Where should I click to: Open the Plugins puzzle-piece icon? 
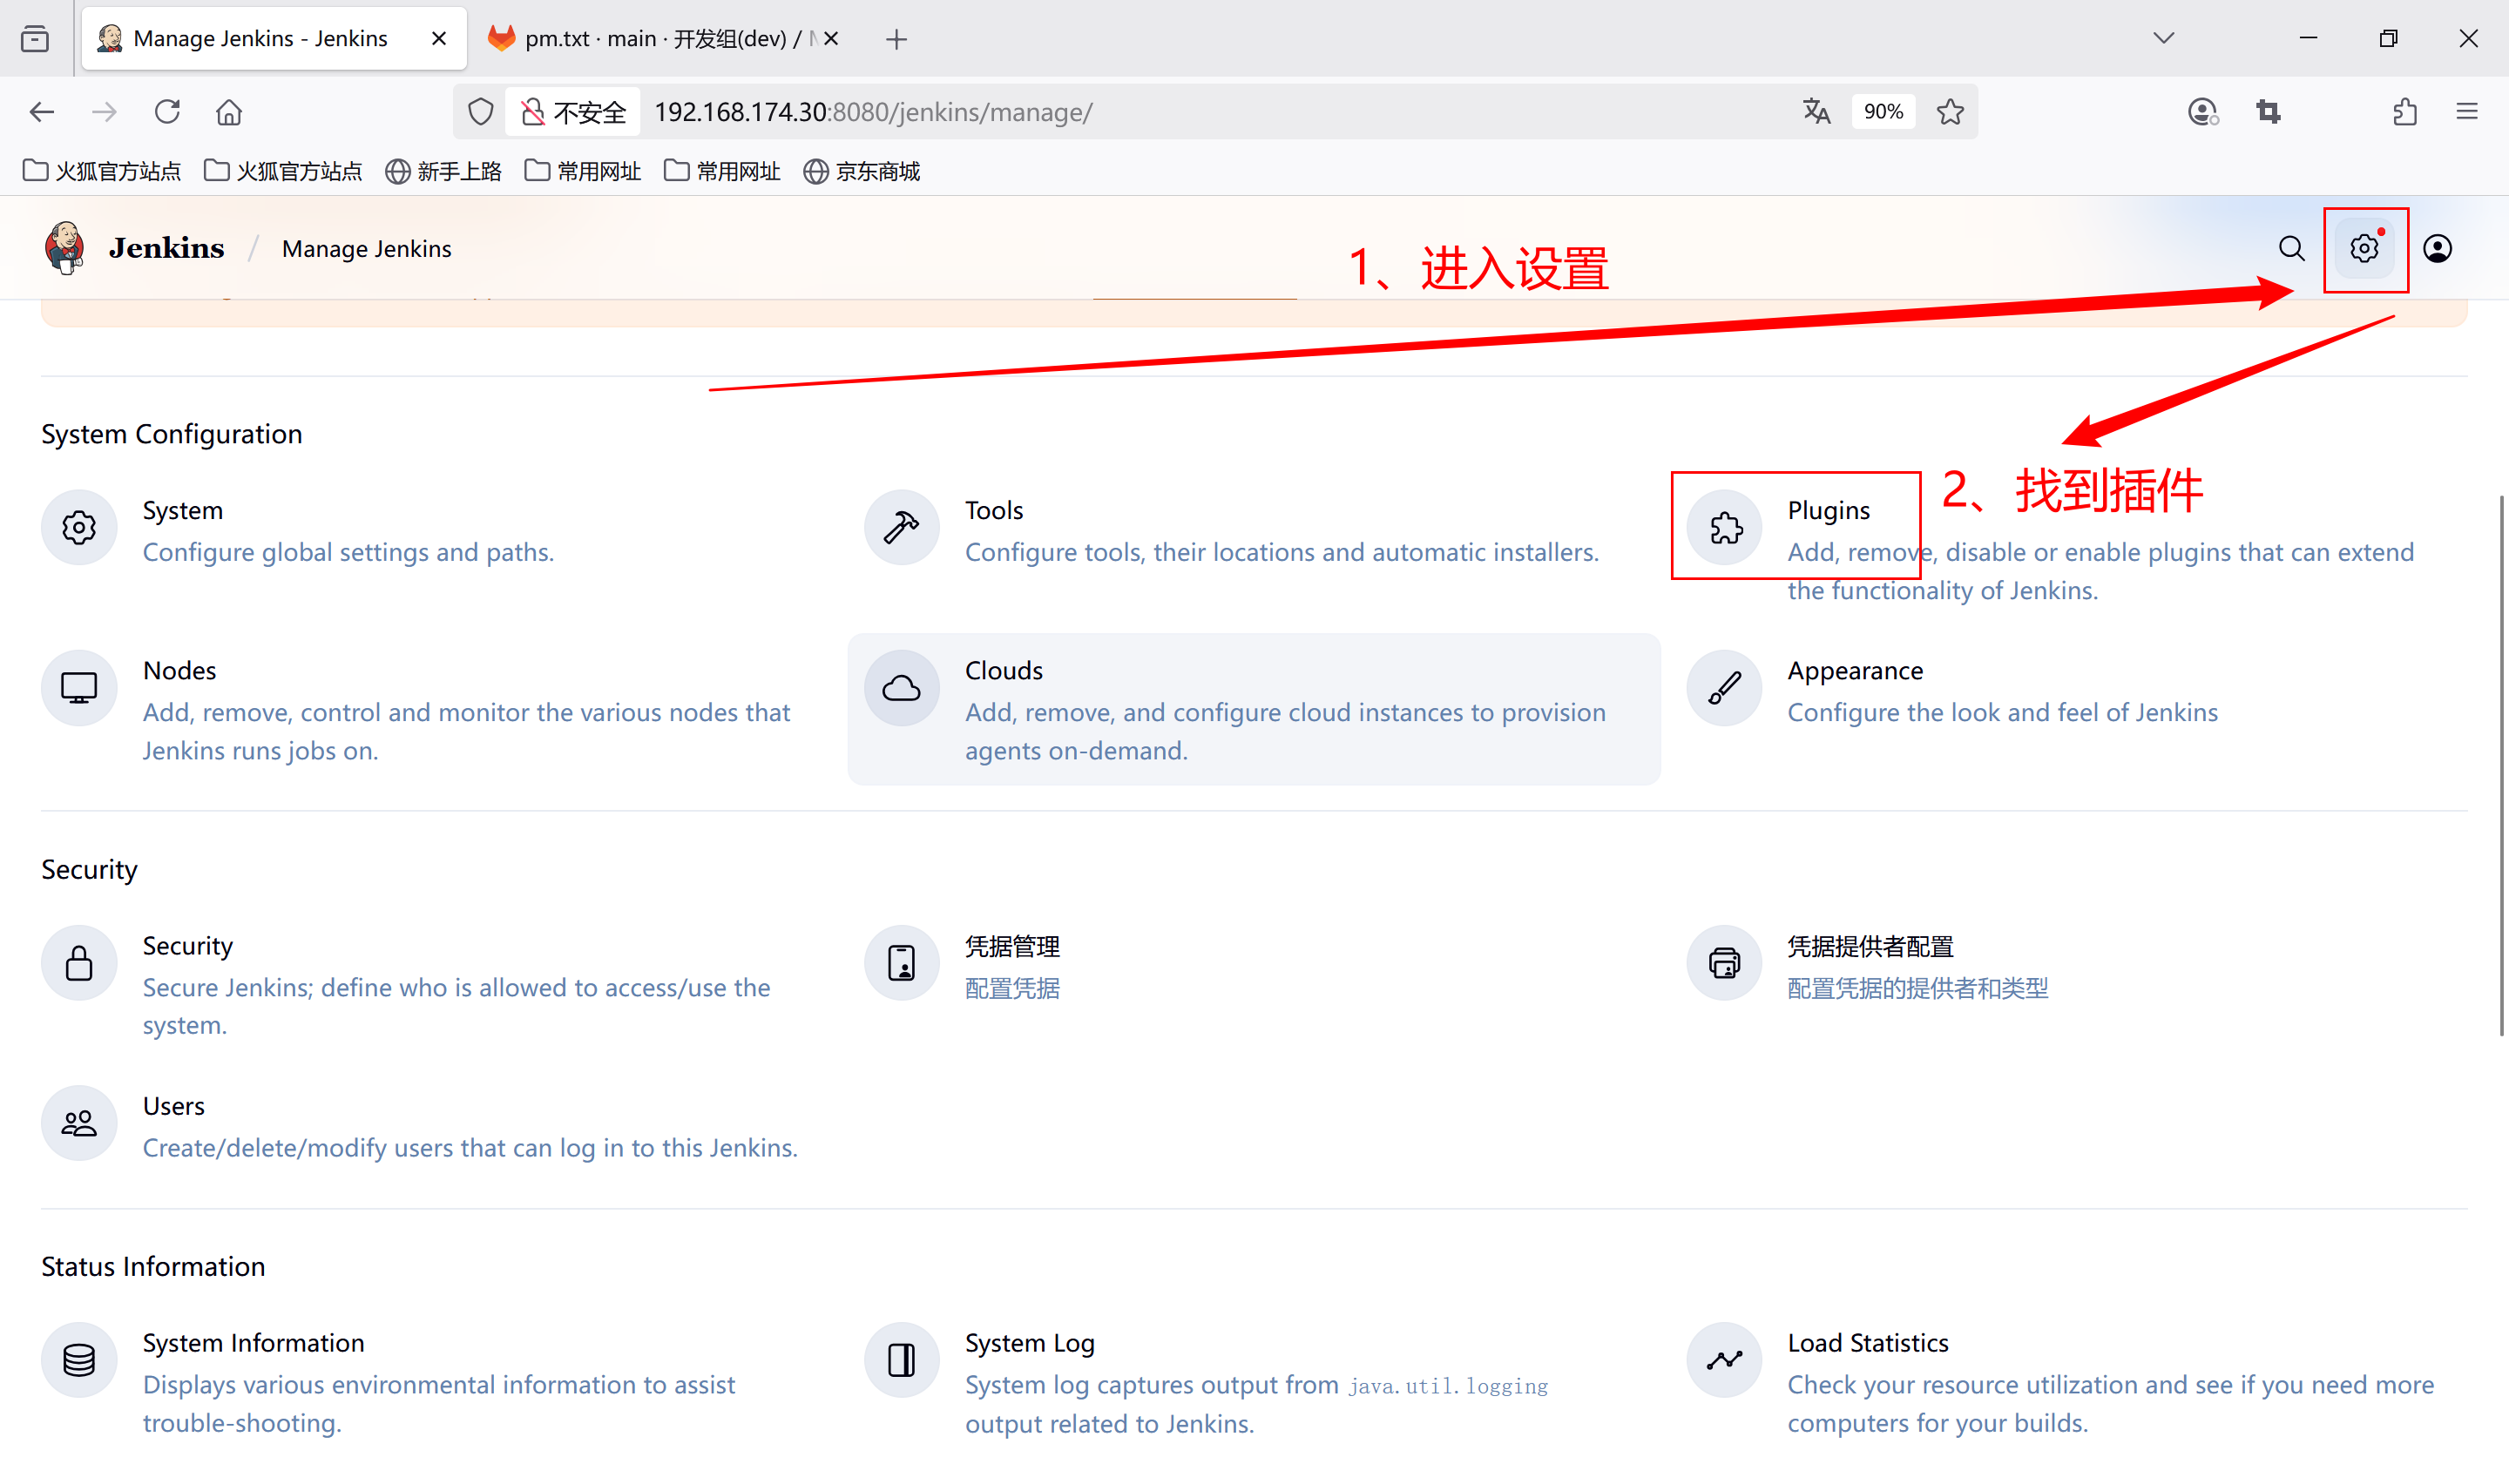(1724, 527)
